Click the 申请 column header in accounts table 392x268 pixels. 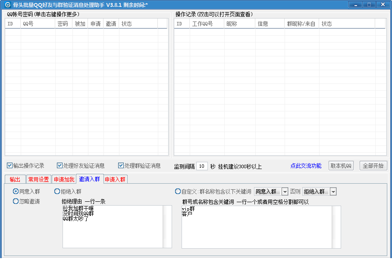pos(95,24)
